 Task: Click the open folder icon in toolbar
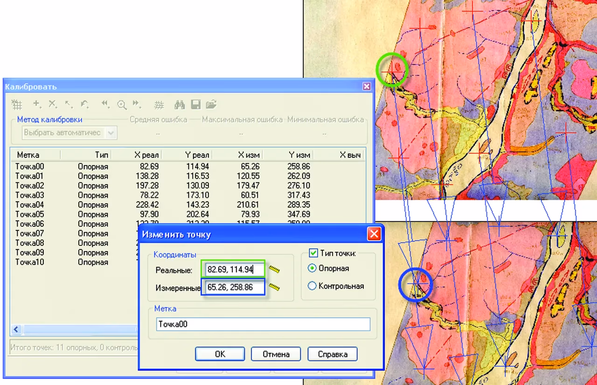211,105
